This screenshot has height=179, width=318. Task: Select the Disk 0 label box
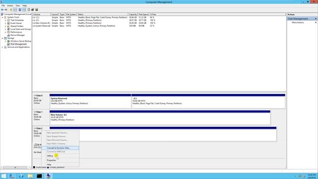pos(41,101)
